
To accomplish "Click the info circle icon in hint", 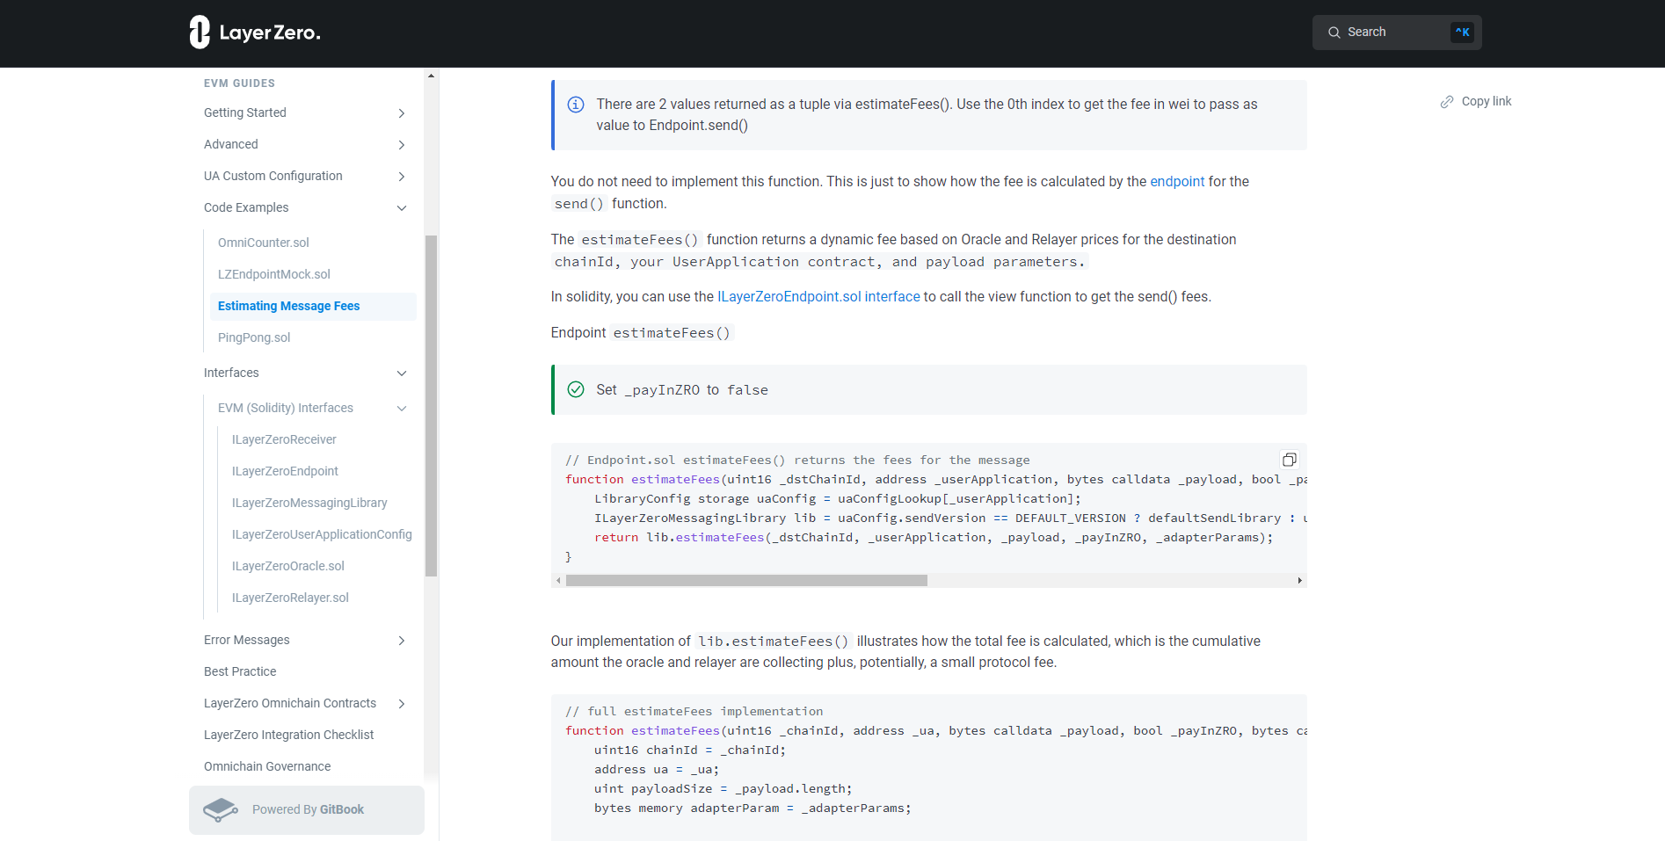I will click(576, 105).
